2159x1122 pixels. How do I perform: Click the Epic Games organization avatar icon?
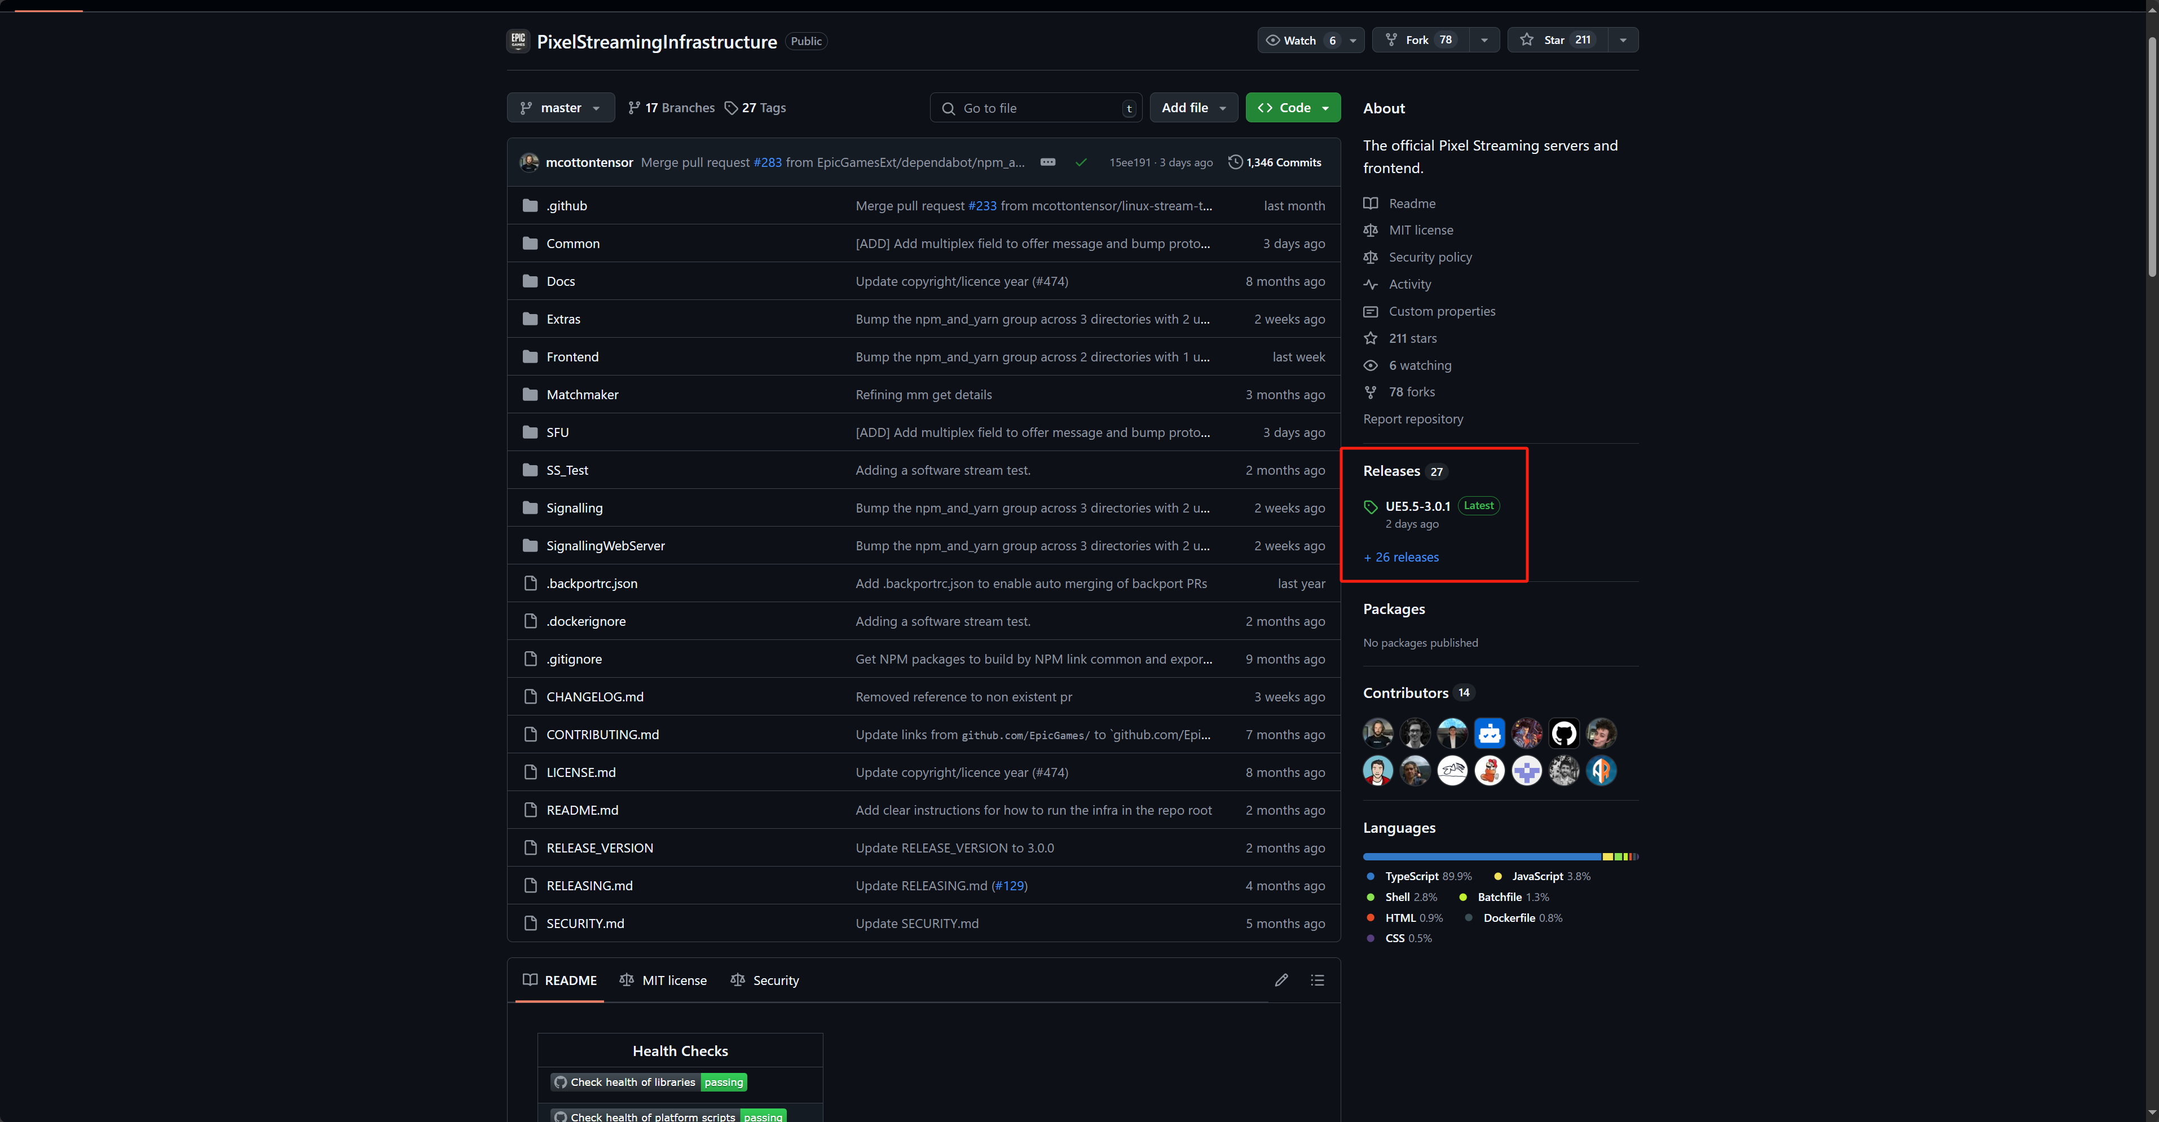pyautogui.click(x=518, y=40)
